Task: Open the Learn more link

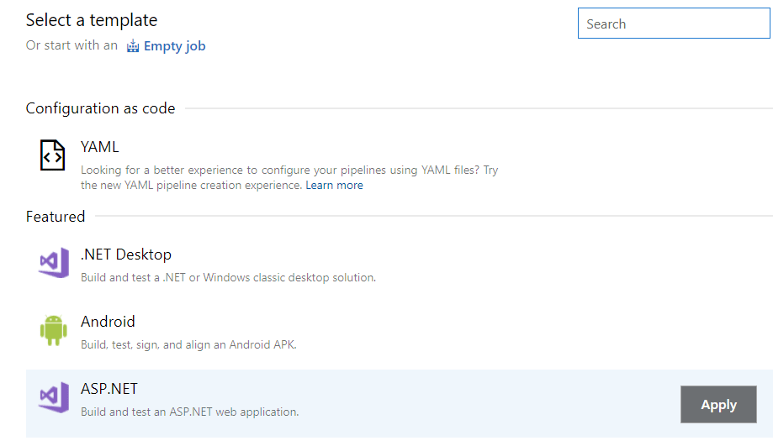Action: pos(334,185)
